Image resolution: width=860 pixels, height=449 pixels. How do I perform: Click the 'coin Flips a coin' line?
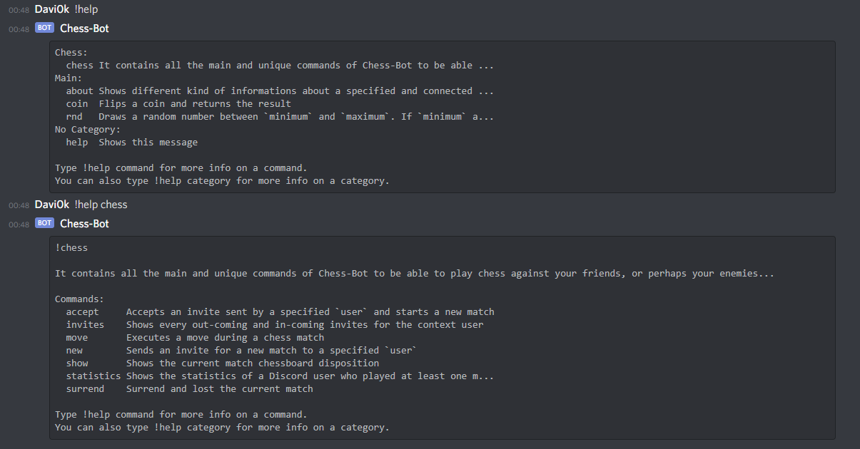[x=178, y=104]
